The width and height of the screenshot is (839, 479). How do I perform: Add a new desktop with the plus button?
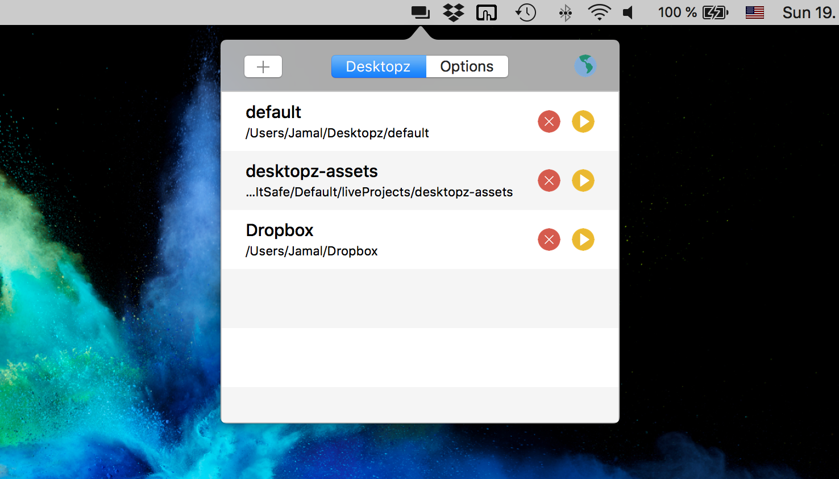click(x=263, y=66)
